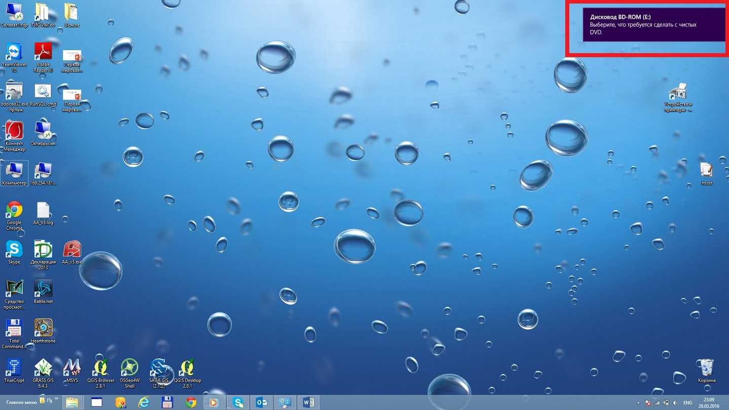Open the volume speaker control in tray
The height and width of the screenshot is (410, 729).
click(675, 403)
